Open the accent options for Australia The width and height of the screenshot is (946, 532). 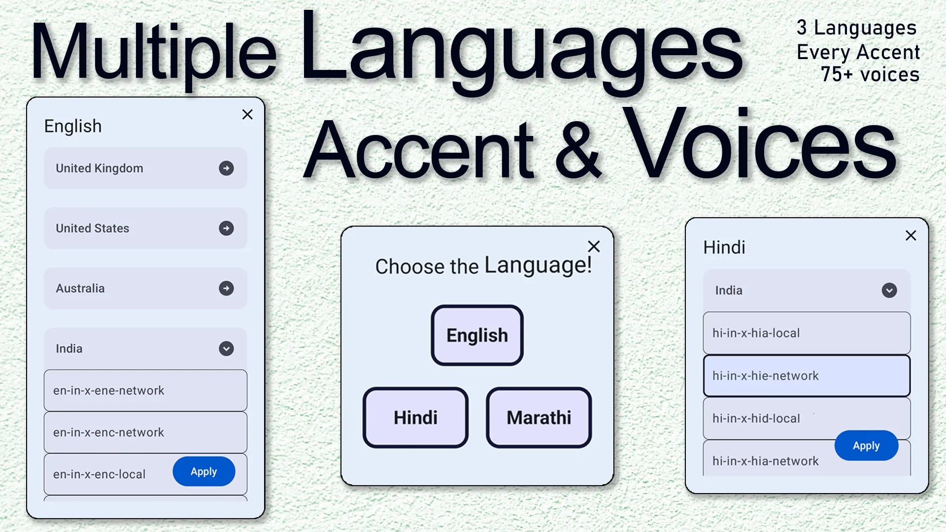point(226,288)
